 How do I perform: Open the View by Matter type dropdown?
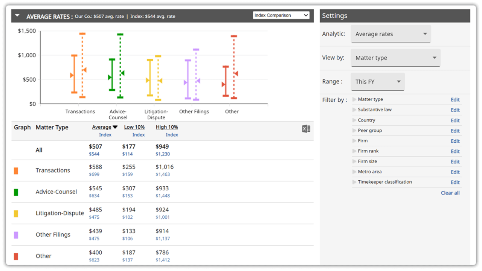coord(395,58)
